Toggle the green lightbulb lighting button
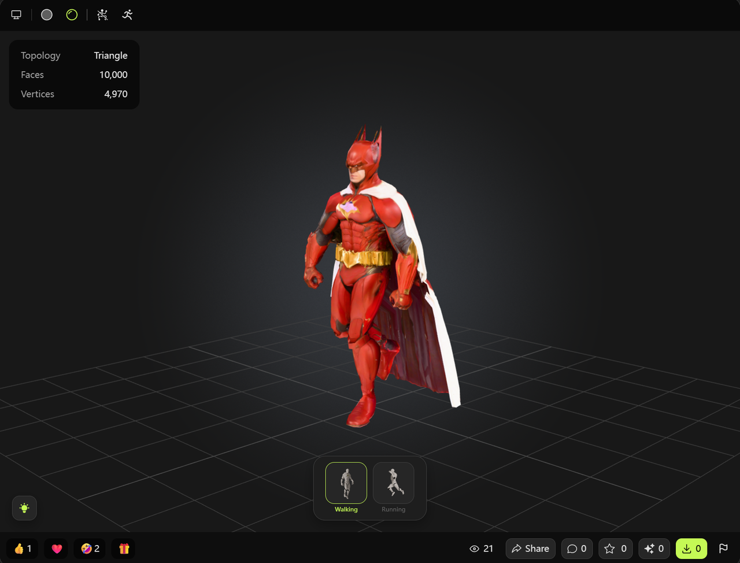740x563 pixels. 24,508
